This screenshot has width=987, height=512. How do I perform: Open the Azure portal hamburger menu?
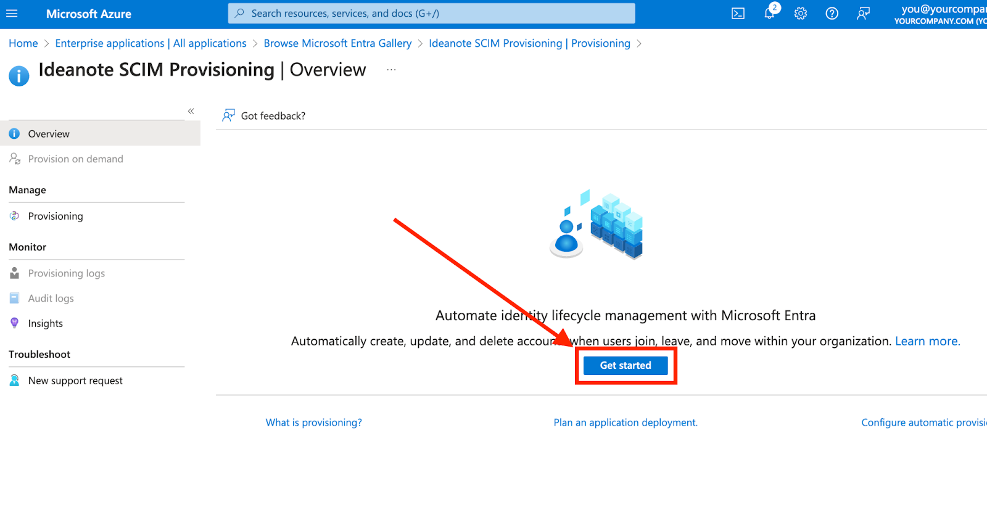click(12, 14)
